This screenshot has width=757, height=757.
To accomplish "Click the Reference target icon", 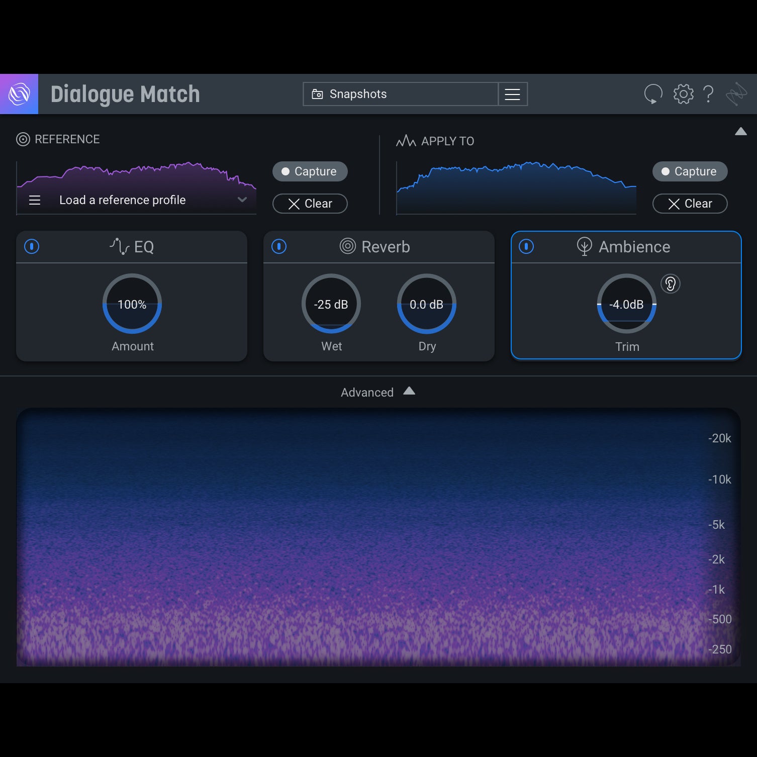I will pos(23,139).
